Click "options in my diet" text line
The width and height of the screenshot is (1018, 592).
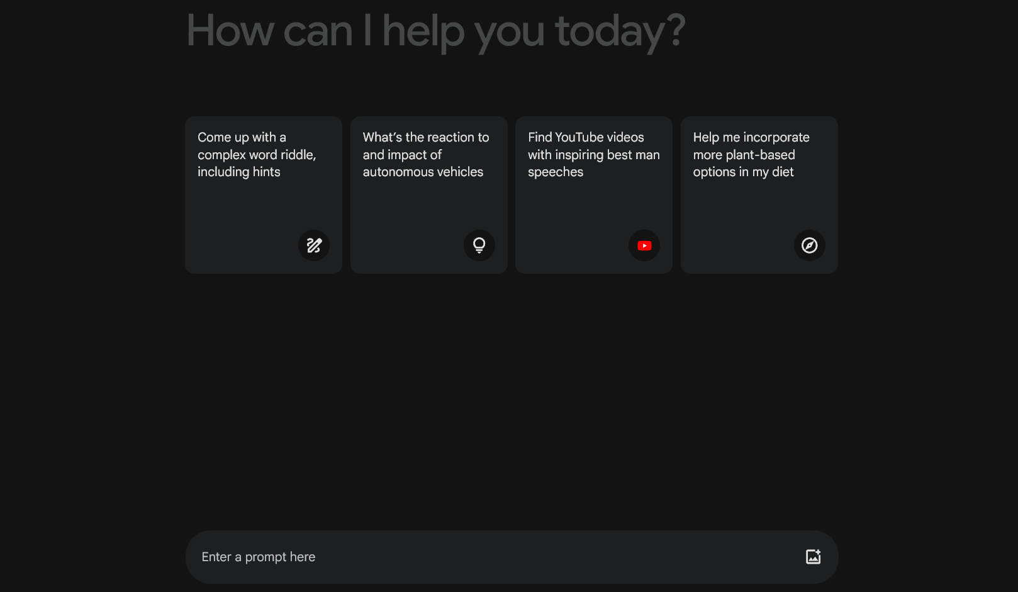(x=743, y=172)
